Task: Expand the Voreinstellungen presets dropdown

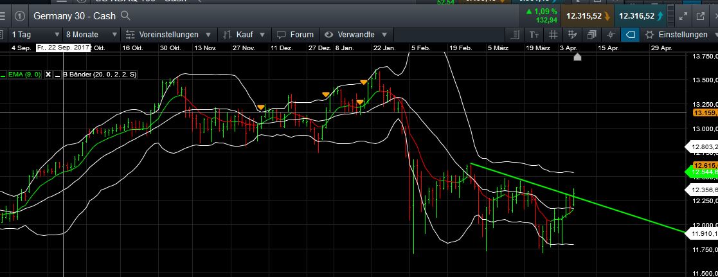Action: (168, 34)
